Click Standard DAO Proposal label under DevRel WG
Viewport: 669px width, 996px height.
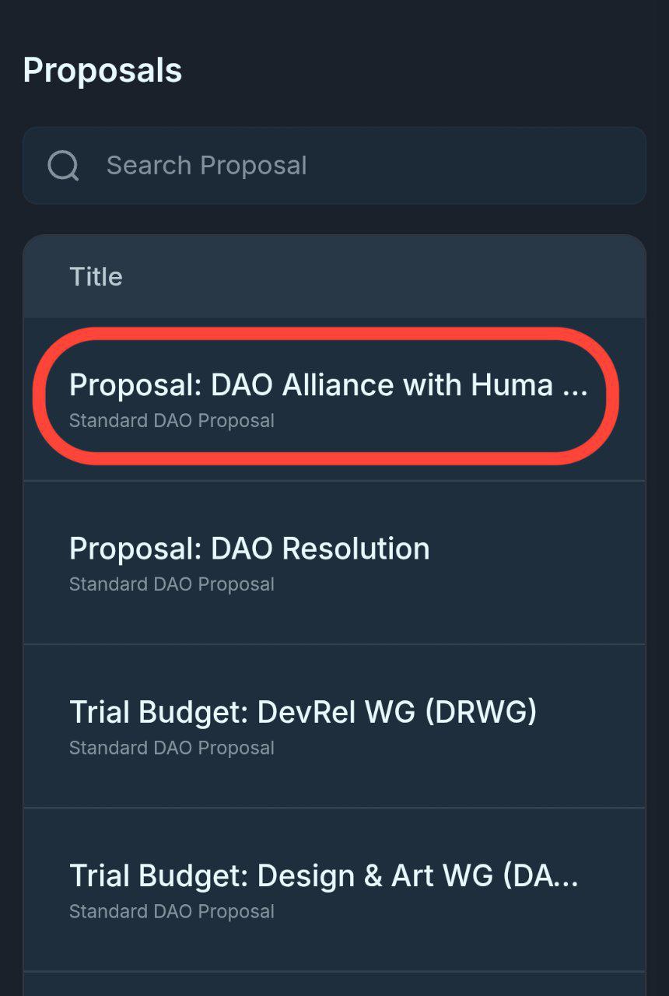(171, 748)
